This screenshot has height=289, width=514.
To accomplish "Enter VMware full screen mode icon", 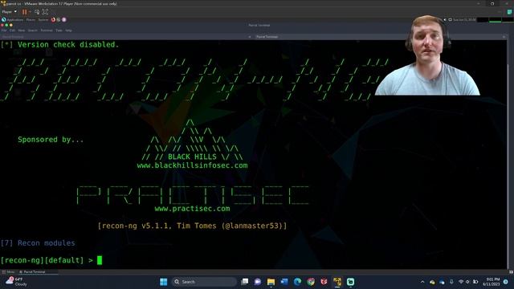I will coord(45,12).
